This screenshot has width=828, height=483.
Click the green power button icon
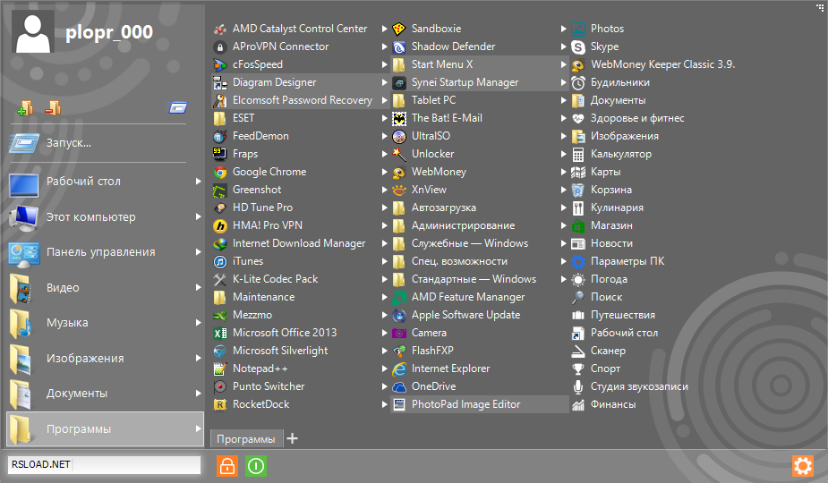click(x=256, y=466)
